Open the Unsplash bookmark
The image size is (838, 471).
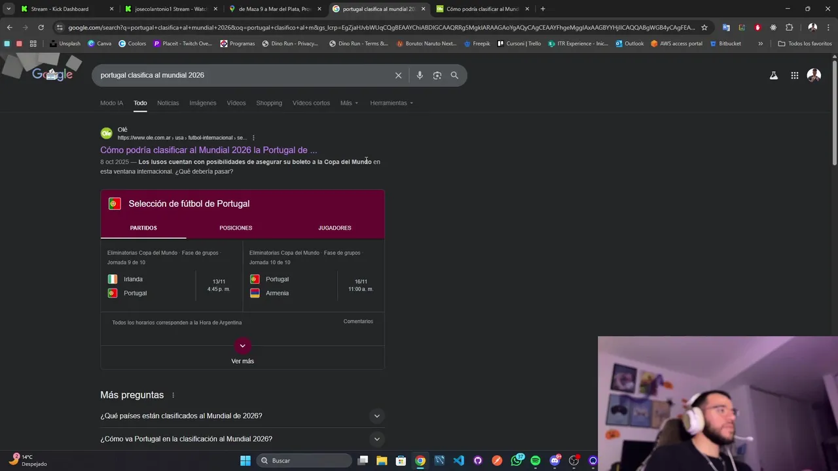65,44
